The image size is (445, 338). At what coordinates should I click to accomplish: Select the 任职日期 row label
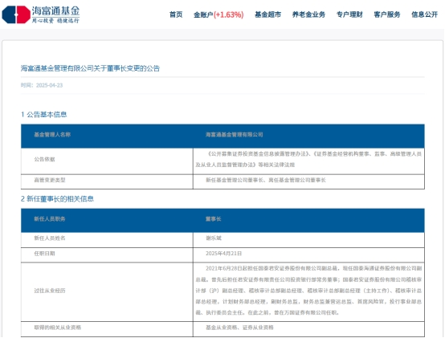coord(44,254)
